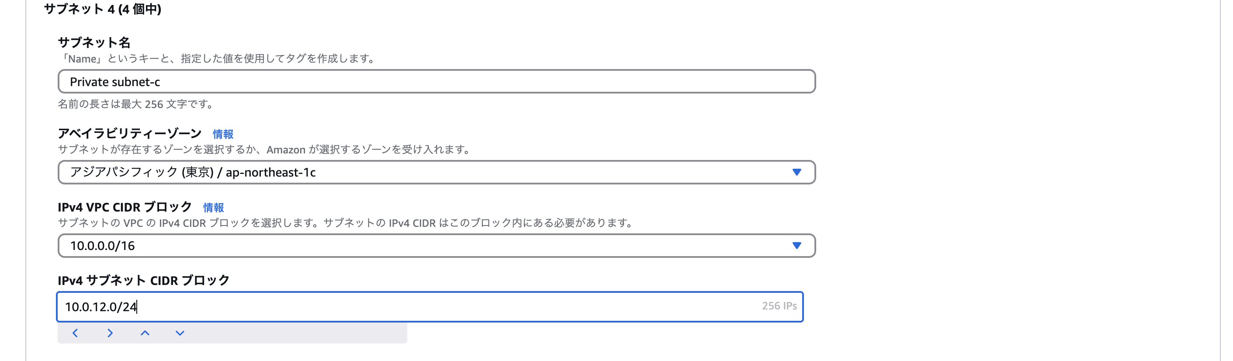
Task: Click the 情報 link beside アベイラビリティーゾーン
Action: 222,135
